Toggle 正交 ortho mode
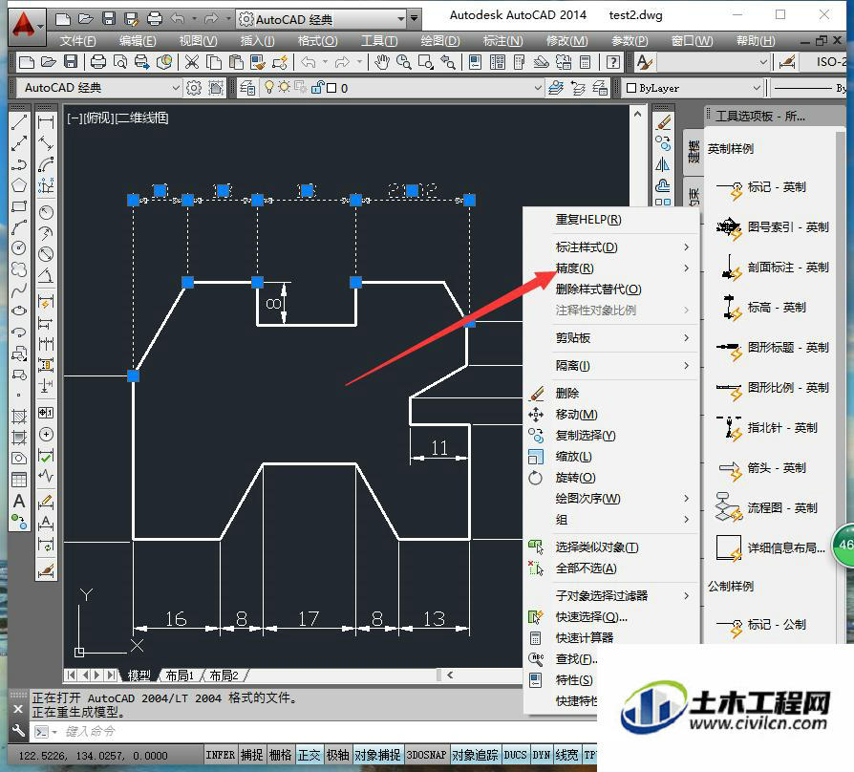This screenshot has width=854, height=772. (310, 755)
